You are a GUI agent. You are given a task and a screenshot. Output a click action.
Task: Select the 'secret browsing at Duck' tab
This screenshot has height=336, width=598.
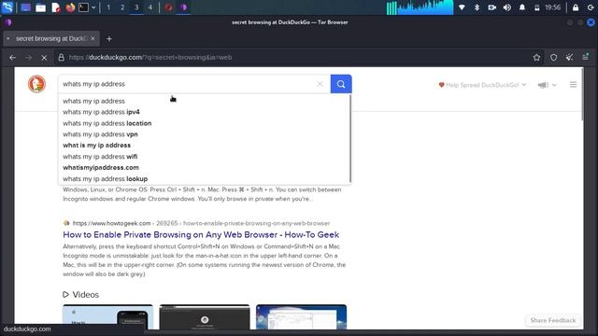(51, 38)
